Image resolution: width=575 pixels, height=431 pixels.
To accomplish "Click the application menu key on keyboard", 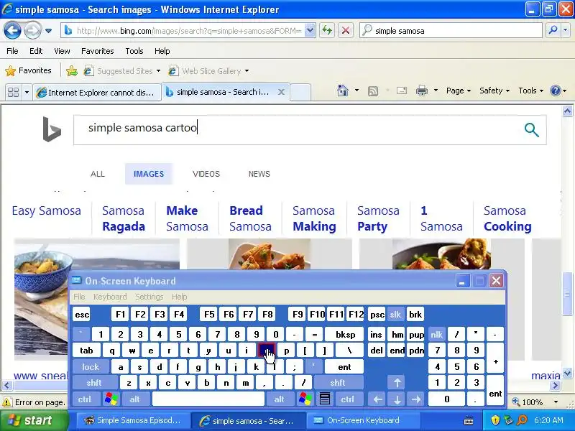I will click(325, 399).
